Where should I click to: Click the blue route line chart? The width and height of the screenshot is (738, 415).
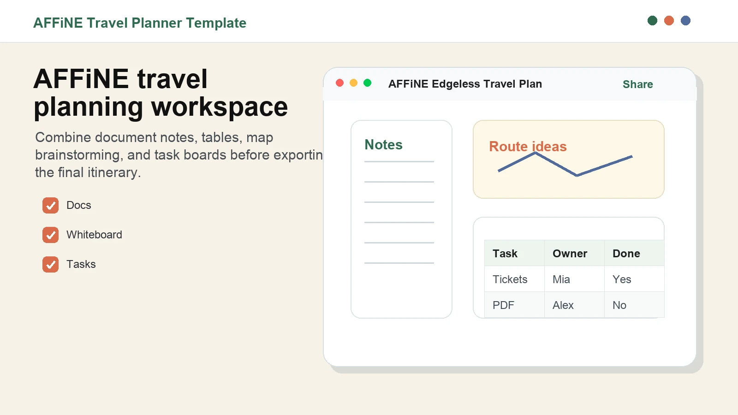click(565, 164)
